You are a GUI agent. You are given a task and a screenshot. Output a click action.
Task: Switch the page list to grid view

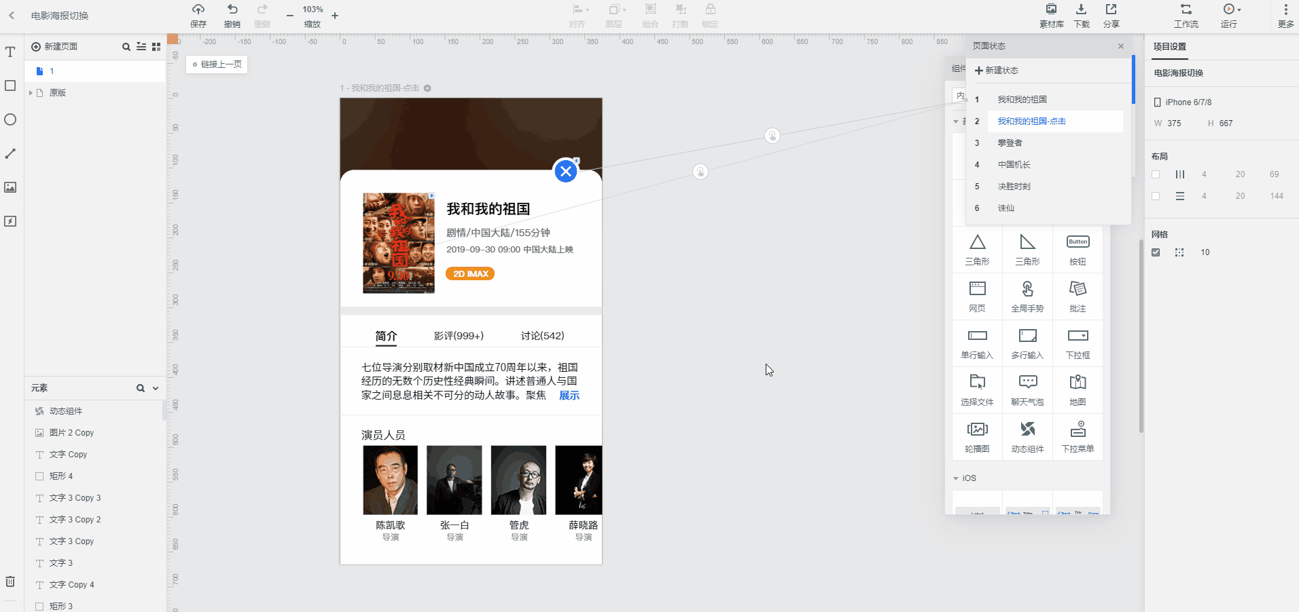156,47
